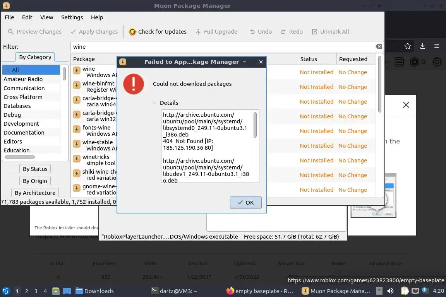Viewport: 446px width, 297px height.
Task: Click the package icon beside shiki-wine theme
Action: click(x=77, y=173)
